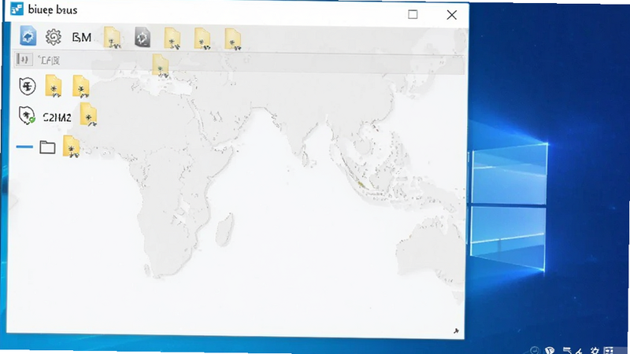This screenshot has width=630, height=354.
Task: Click the blue cloud document icon in toolbar
Action: pyautogui.click(x=28, y=36)
